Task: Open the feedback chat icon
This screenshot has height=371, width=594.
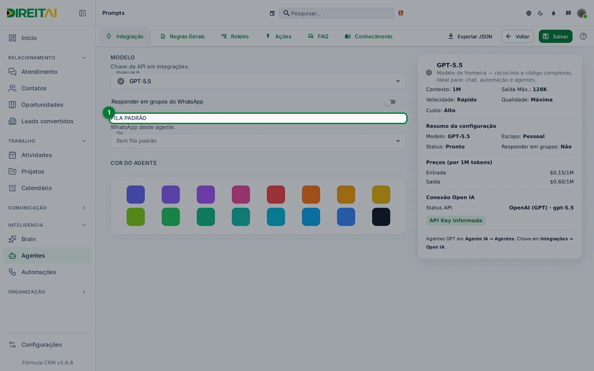Action: point(568,13)
